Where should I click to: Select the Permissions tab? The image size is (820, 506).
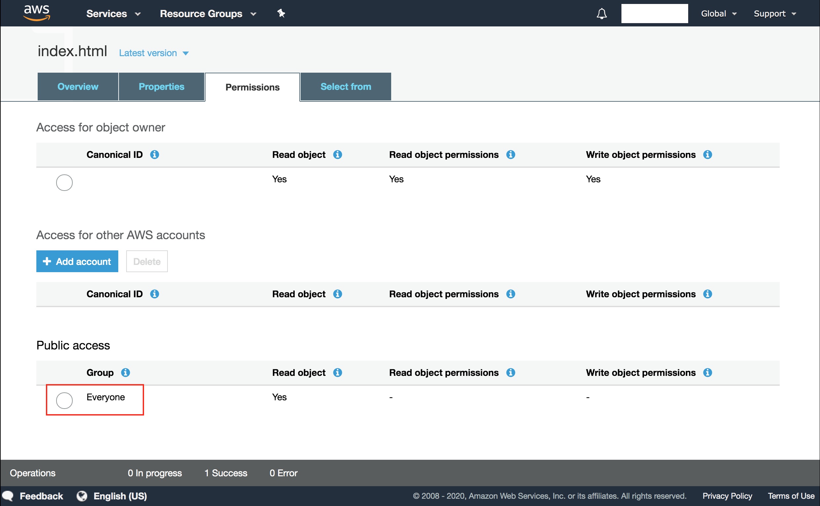(252, 87)
